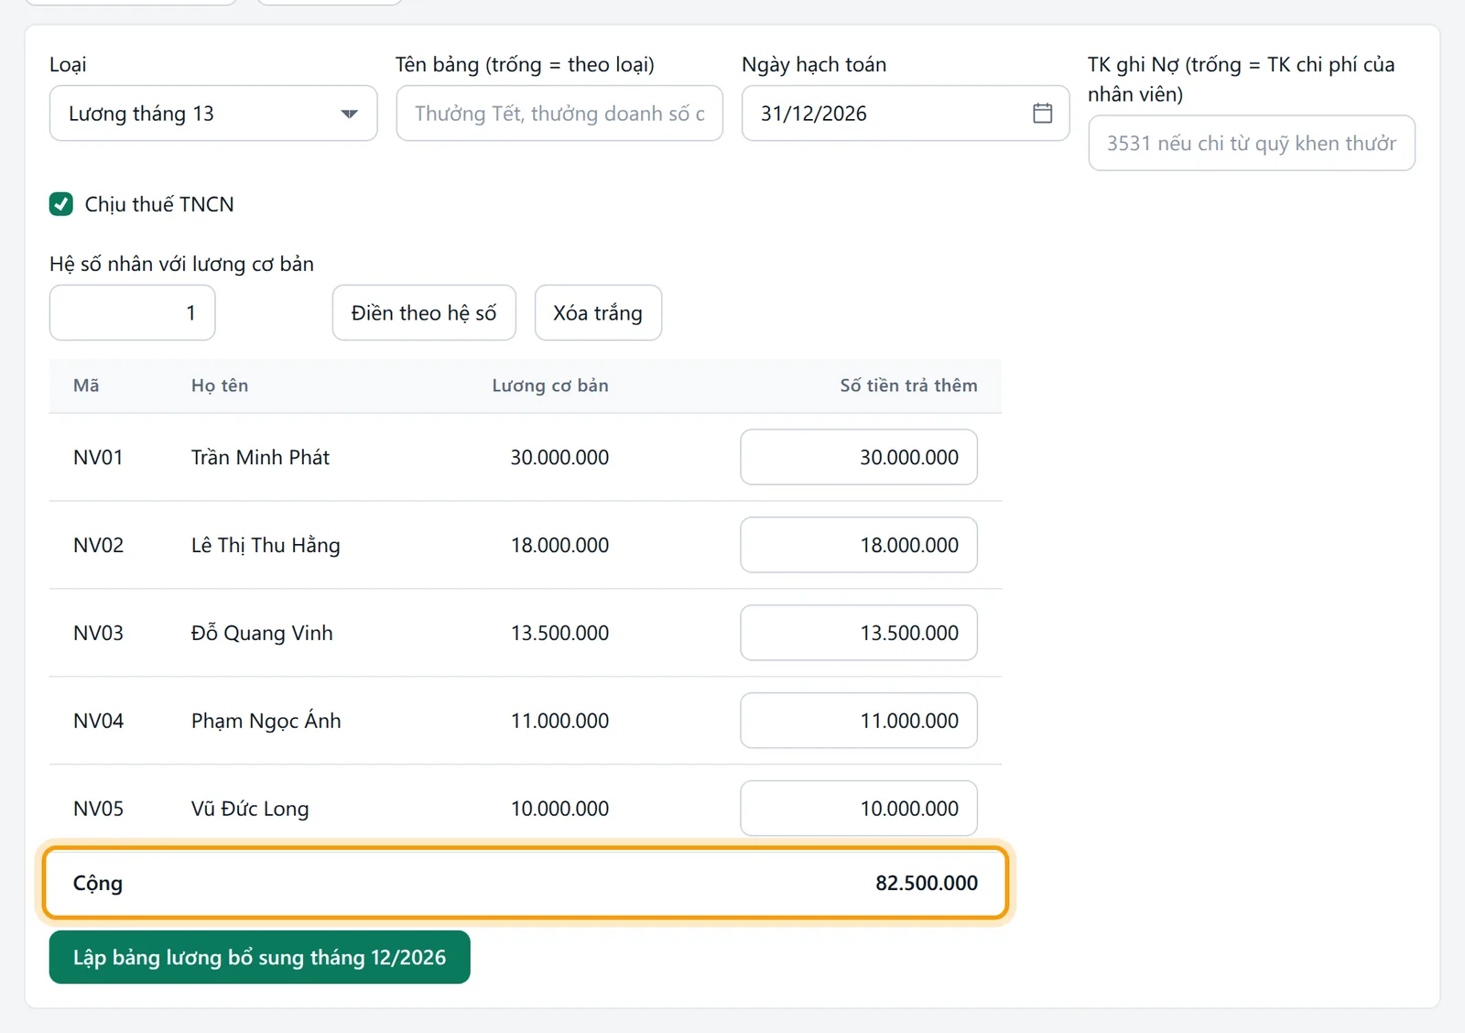Select employee code NV01
The height and width of the screenshot is (1033, 1465).
(98, 457)
